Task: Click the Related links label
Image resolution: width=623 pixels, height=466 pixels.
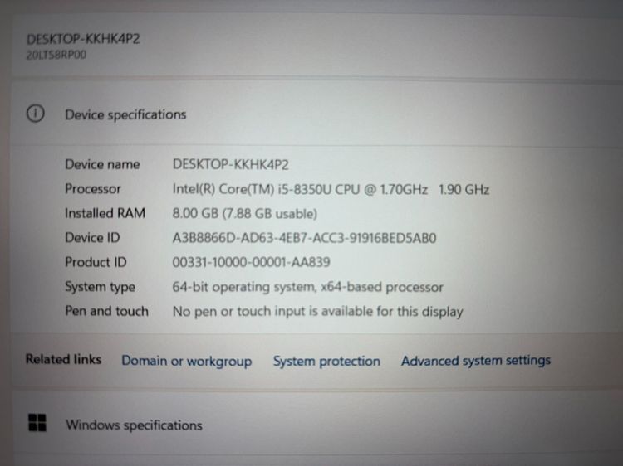Action: 64,359
